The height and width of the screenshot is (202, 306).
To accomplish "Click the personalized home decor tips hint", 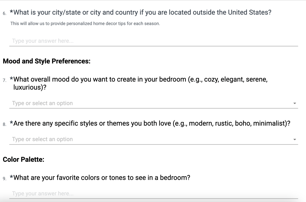I will [85, 24].
